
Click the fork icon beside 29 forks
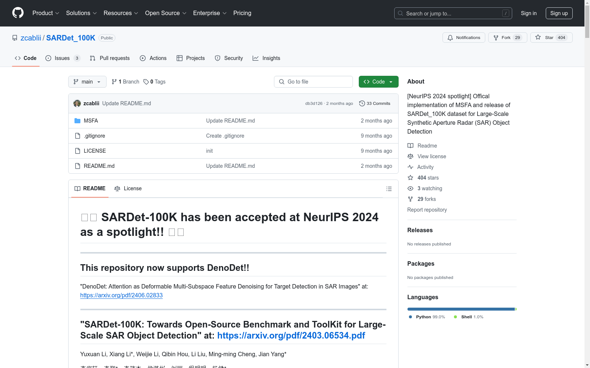[410, 199]
